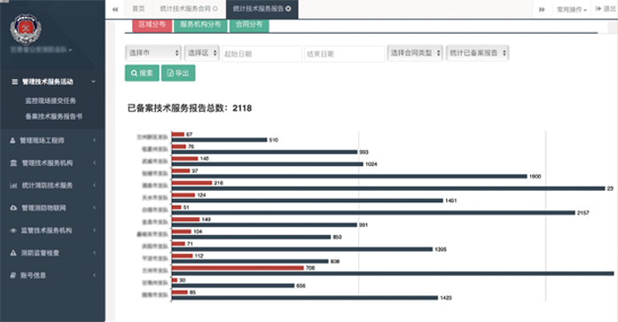618x322 pixels.
Task: Click the icon beside 账号信息
Action: tap(13, 275)
